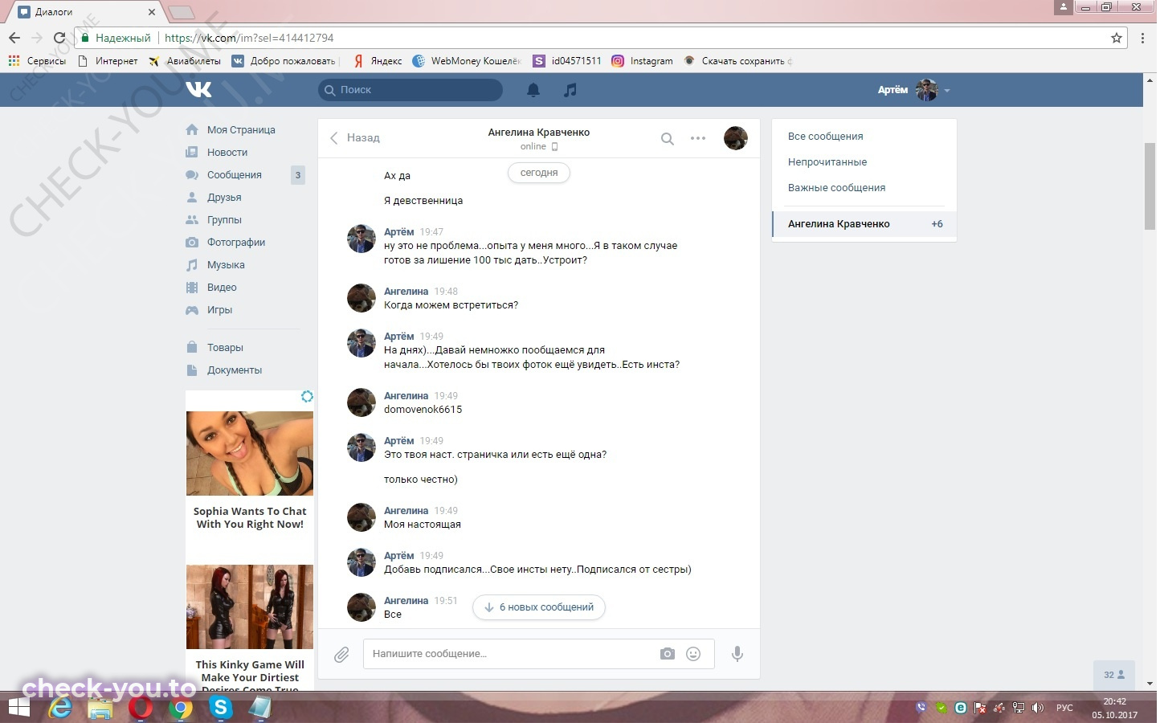This screenshot has height=723, width=1160.
Task: Click the Артём sender name at 19:47
Action: coord(399,232)
